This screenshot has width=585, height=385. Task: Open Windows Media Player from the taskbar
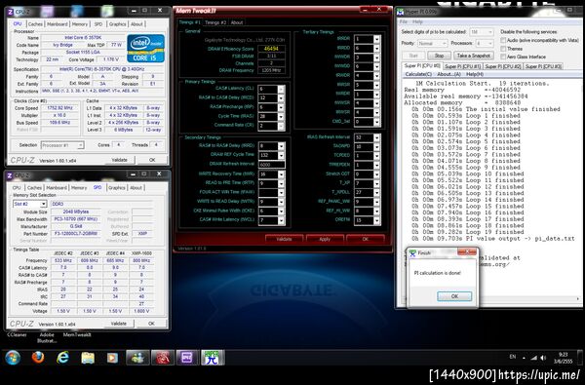click(x=112, y=358)
